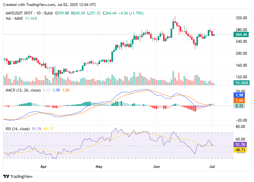Image resolution: width=254 pixels, height=182 pixels.
Task: Select the Apr label on the time axis
Action: click(43, 167)
